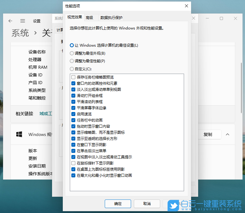The image size is (245, 213).
Task: Uncheck 平滑滚动列表框
Action: (x=73, y=102)
